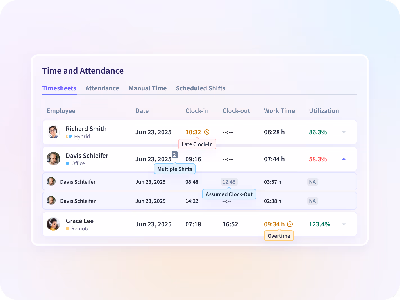Click the Date column header

[142, 111]
